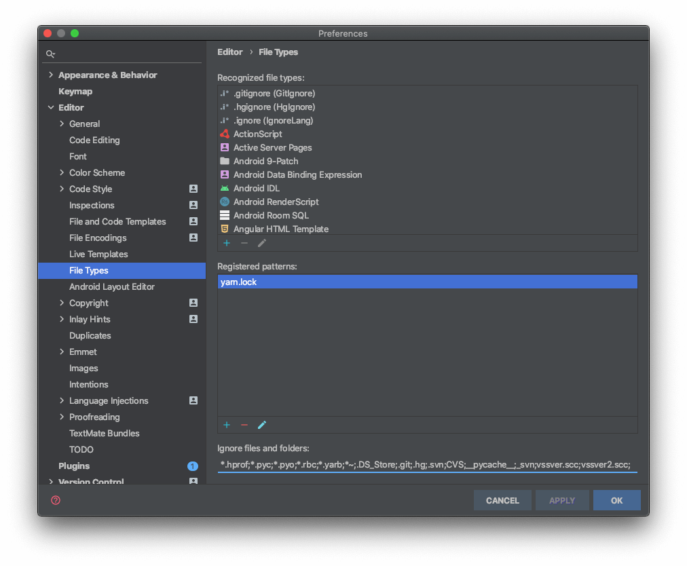Open the Live Templates settings page
687x566 pixels.
[98, 254]
